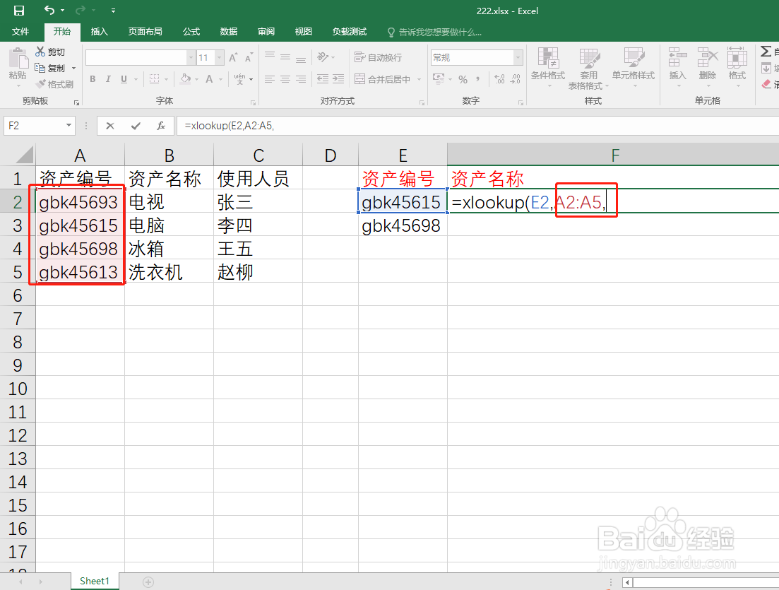Open the Name Box dropdown
Viewport: 779px width, 590px height.
(67, 125)
